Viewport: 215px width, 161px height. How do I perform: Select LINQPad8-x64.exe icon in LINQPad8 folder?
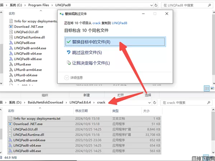click(x=11, y=54)
